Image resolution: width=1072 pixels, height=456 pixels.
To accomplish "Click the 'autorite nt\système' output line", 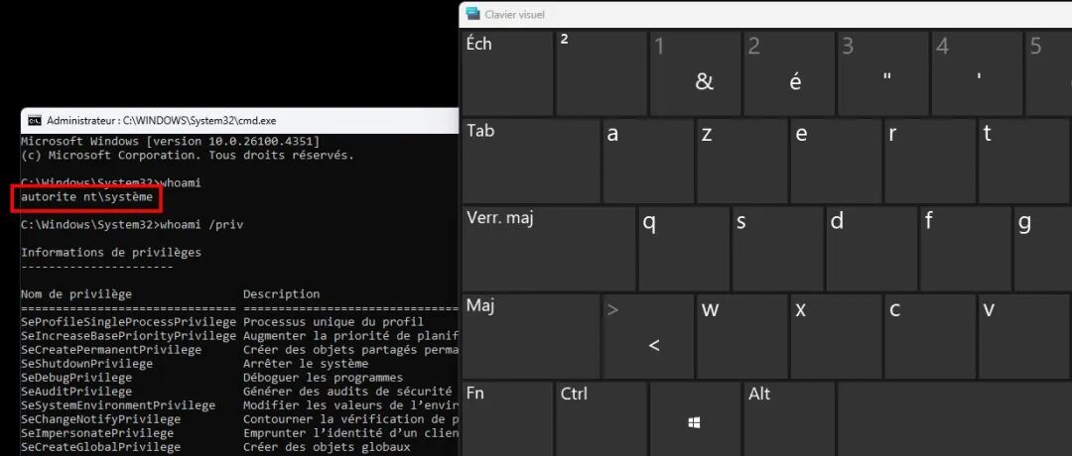I will click(x=86, y=197).
